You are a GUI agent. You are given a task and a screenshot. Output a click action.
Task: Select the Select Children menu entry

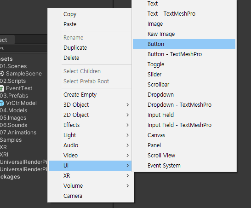90,71
